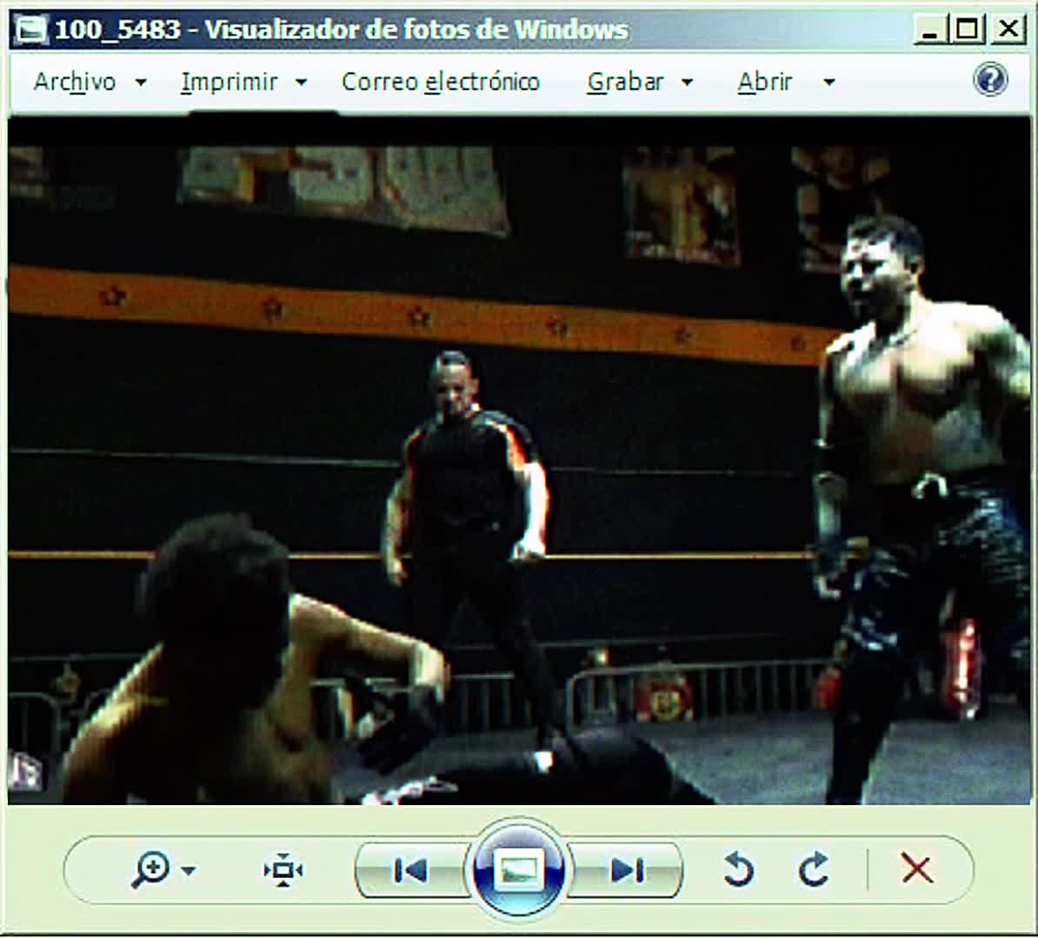
Task: Rotate the photo counterclockwise
Action: [738, 869]
